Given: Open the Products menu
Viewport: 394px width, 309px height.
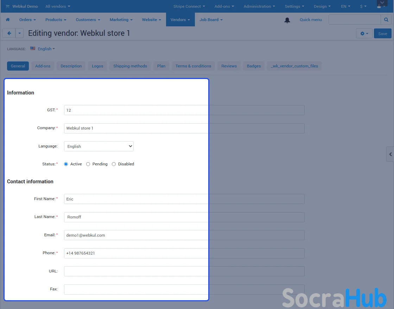Looking at the screenshot, I should [x=56, y=20].
